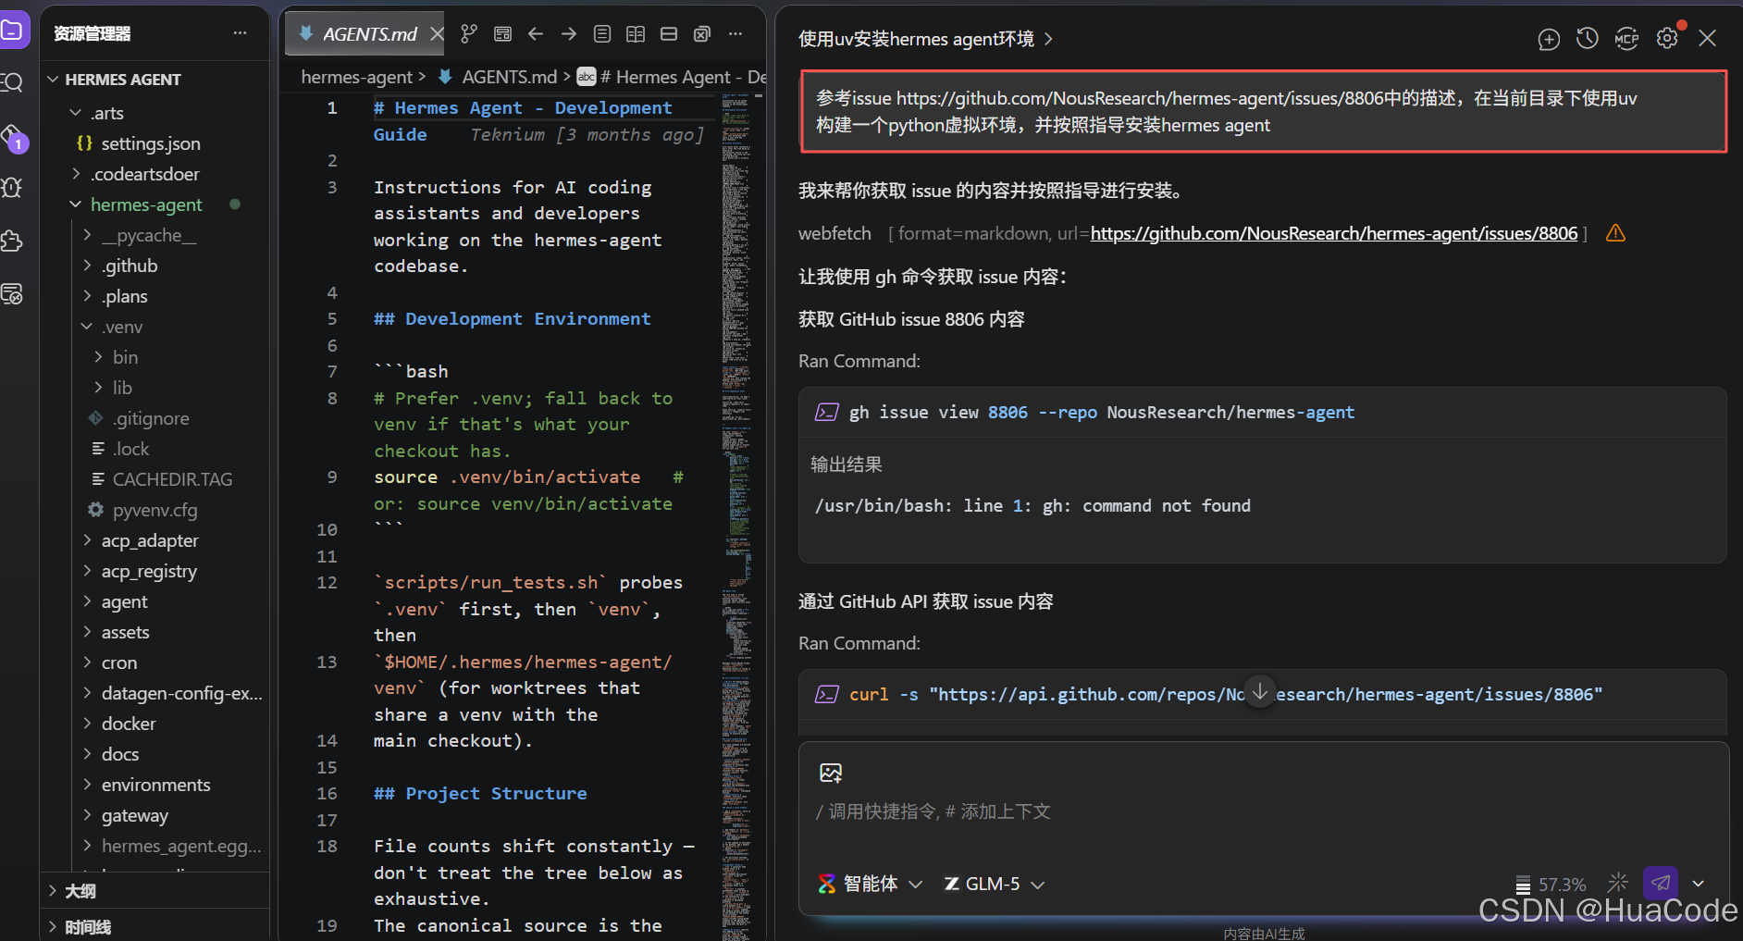Click the warning triangle next to webfetch
The image size is (1743, 941).
(x=1615, y=233)
